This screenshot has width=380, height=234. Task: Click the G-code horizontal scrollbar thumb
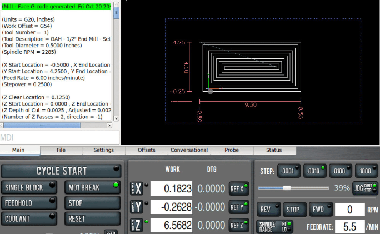click(42, 126)
